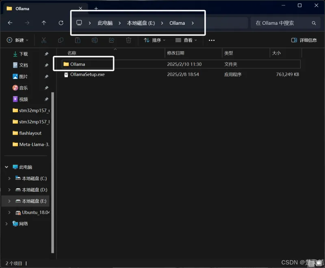Image resolution: width=325 pixels, height=268 pixels.
Task: Click the Rename icon in toolbar
Action: tap(94, 40)
